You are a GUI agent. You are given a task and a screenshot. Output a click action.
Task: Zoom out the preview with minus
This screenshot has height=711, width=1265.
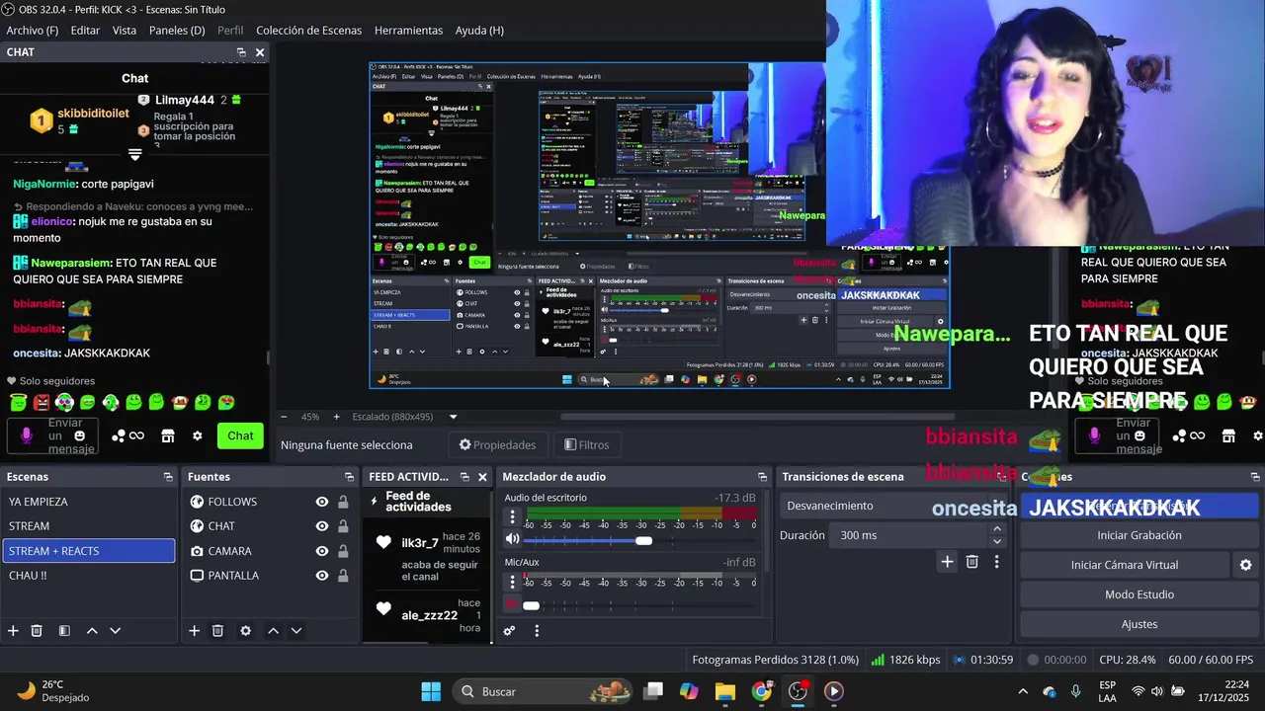(284, 417)
